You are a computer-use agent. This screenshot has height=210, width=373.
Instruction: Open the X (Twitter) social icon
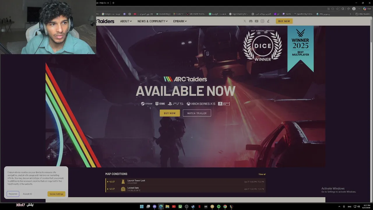244,21
